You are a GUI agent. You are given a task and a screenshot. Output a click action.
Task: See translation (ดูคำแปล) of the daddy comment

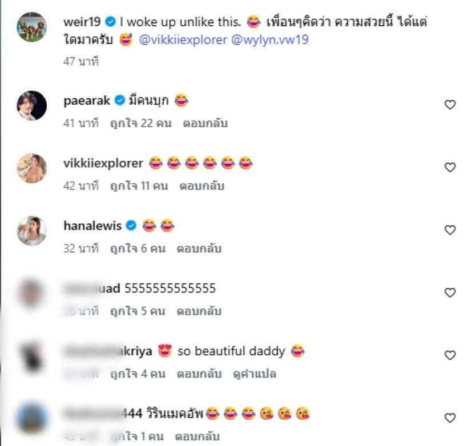[x=255, y=374]
